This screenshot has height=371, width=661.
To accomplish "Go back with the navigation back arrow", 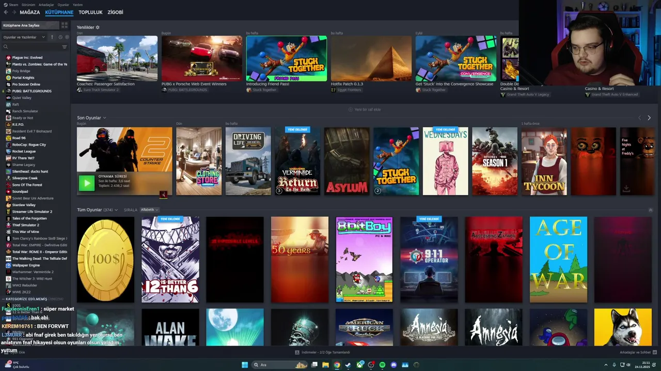I will coord(6,12).
